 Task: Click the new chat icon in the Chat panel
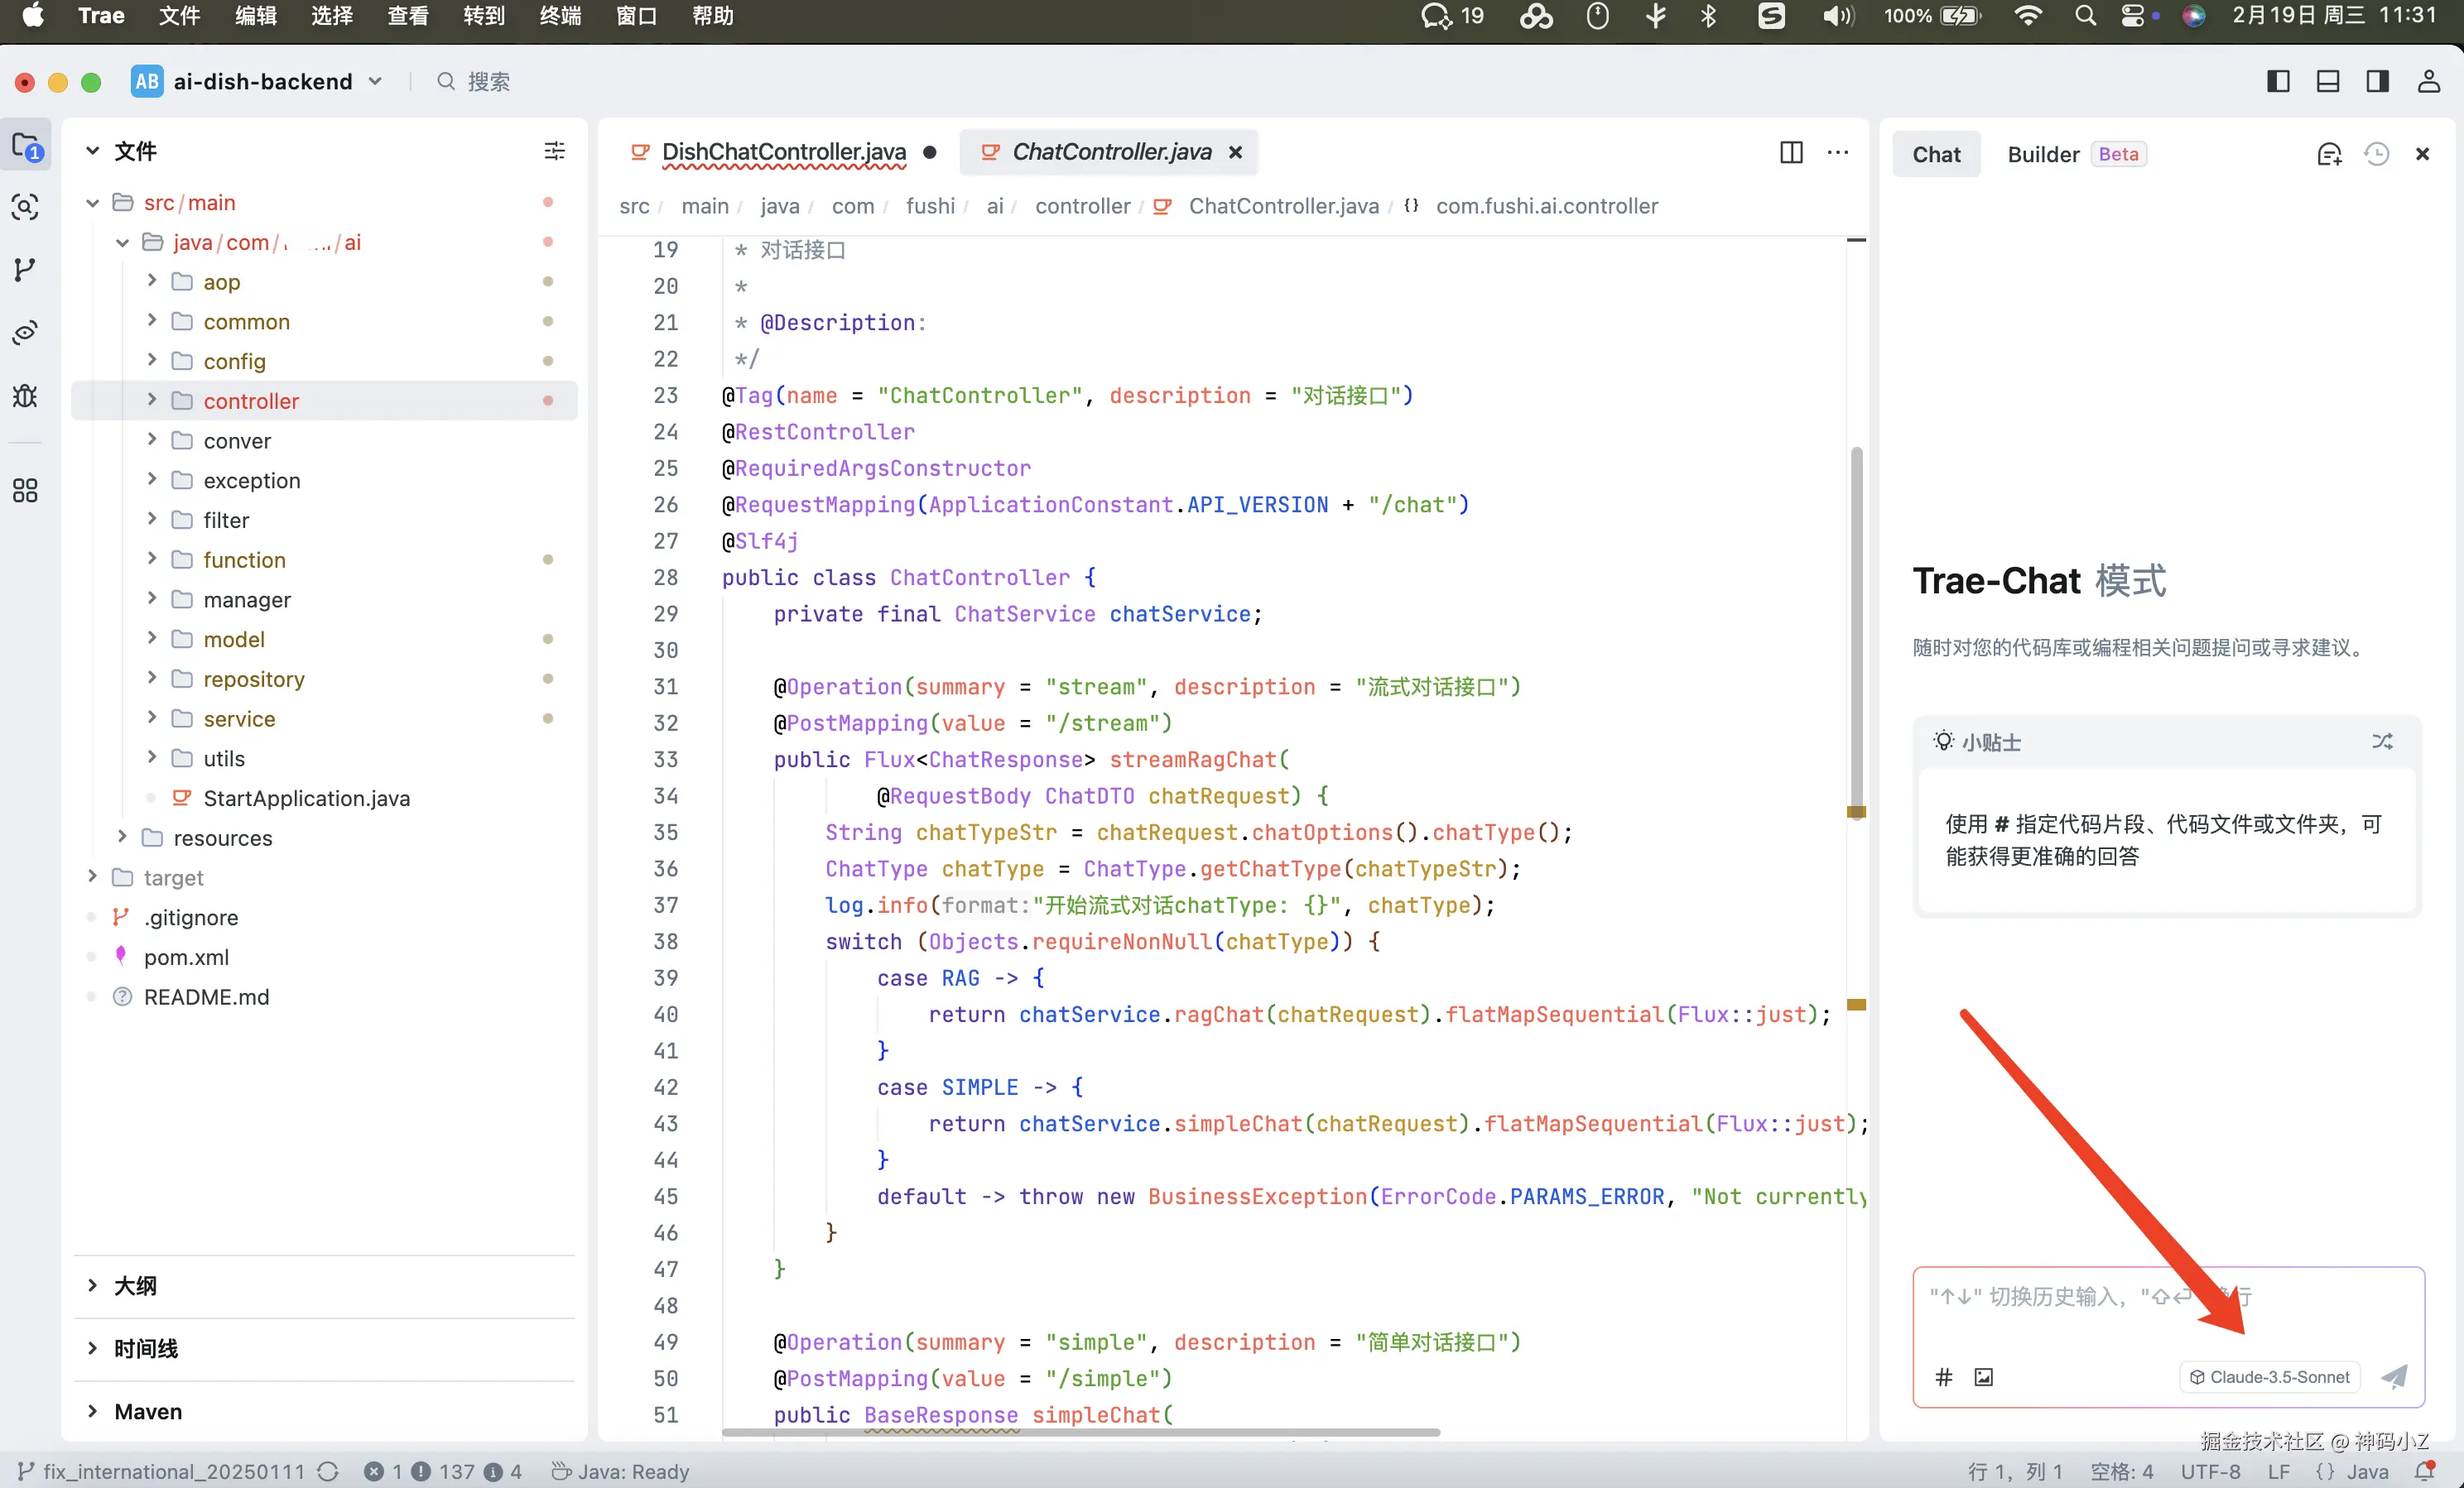pyautogui.click(x=2329, y=154)
